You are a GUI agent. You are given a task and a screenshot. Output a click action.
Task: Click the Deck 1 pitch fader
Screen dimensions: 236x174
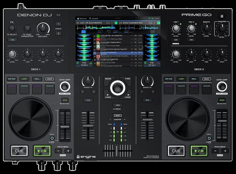[x=65, y=127]
